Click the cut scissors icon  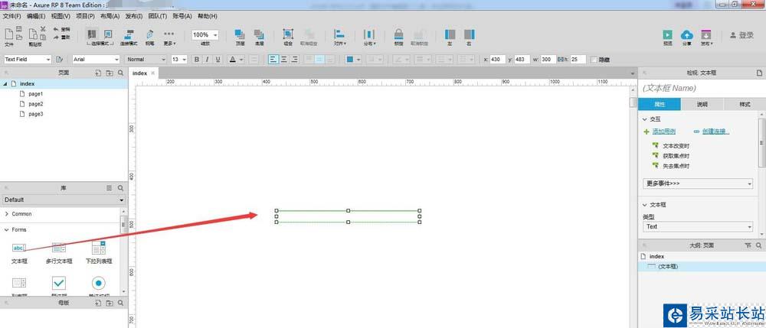(43, 29)
